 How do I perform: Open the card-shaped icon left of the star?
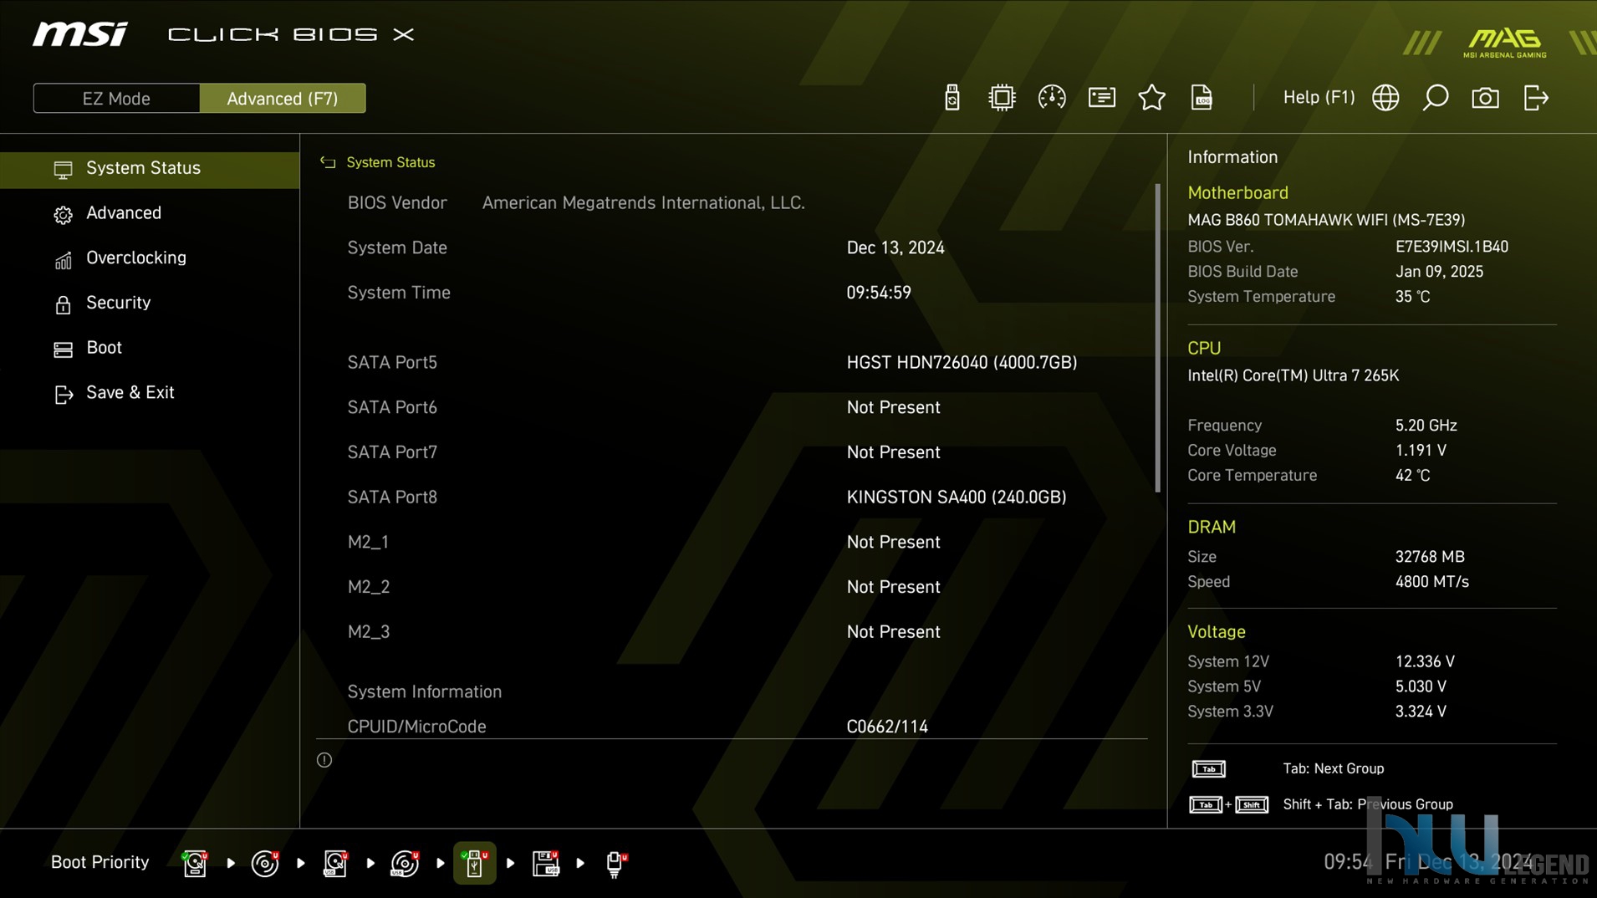(1101, 98)
